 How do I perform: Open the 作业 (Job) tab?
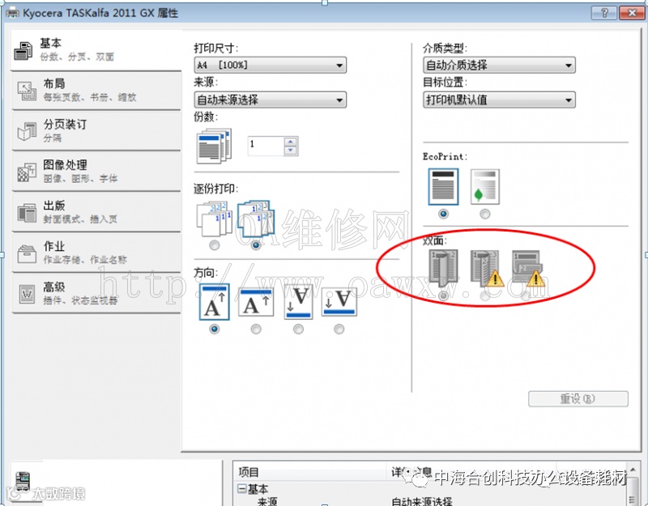point(96,253)
